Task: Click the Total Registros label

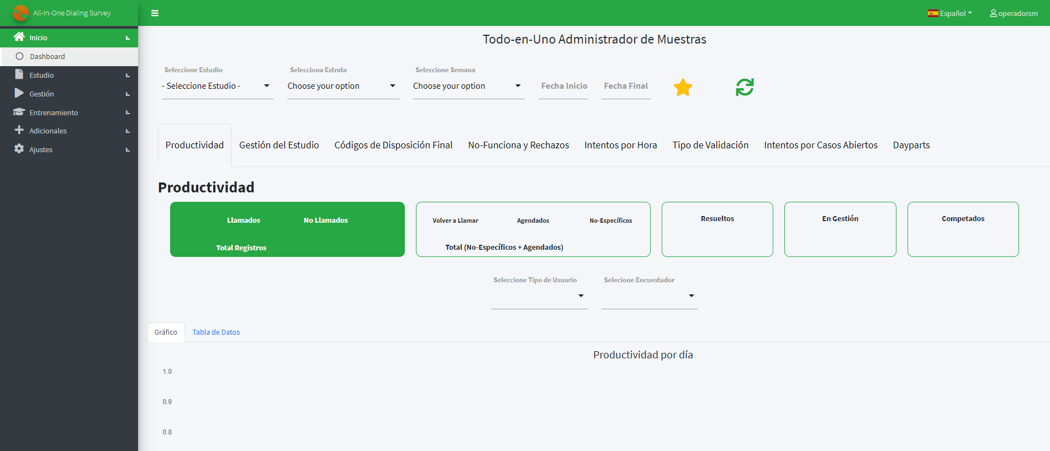Action: tap(241, 248)
